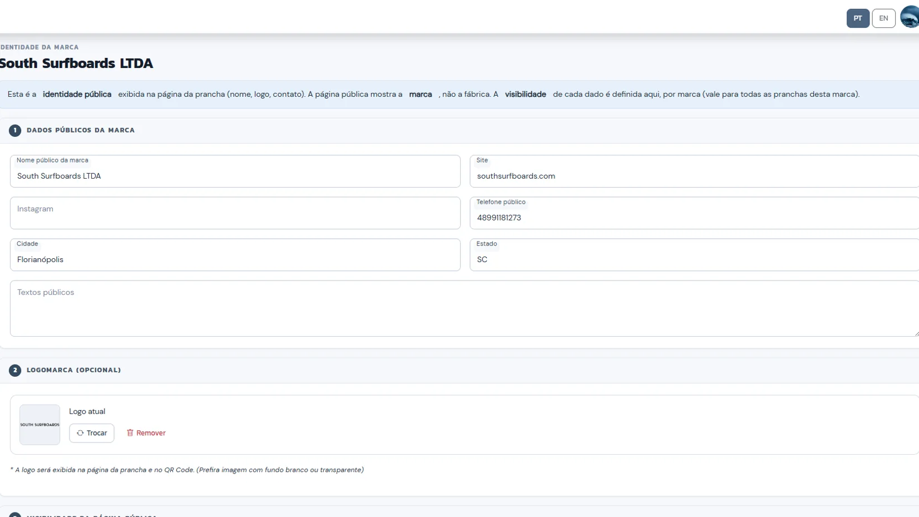
Task: Click the Remover logo link
Action: pos(146,433)
